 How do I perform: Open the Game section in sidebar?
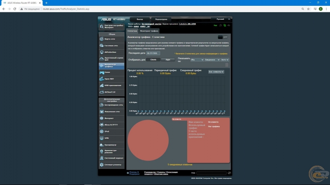coord(111,72)
